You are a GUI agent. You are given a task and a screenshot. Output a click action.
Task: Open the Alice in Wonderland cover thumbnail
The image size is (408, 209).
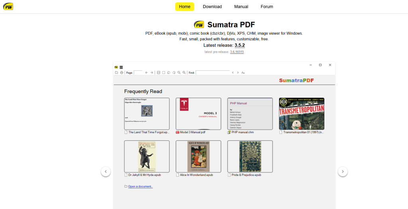pos(198,156)
